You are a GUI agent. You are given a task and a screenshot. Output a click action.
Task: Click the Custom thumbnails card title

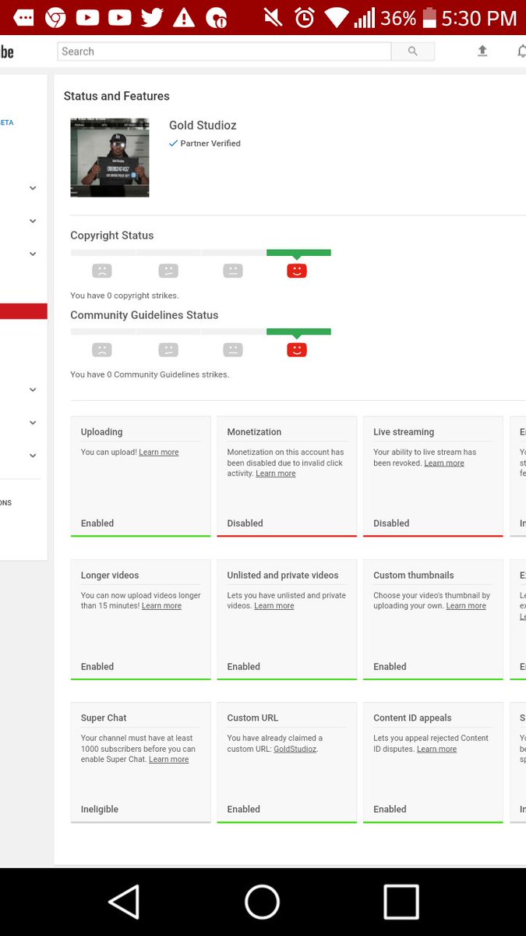point(414,576)
